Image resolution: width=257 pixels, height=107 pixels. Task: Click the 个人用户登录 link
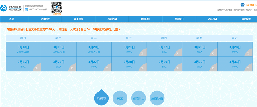227,10
